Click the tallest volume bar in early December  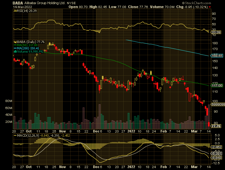(x=100, y=116)
